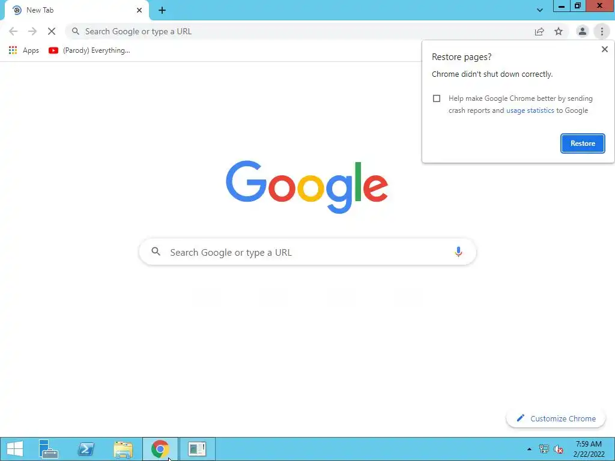Close the New Tab tab
The width and height of the screenshot is (615, 461).
click(x=139, y=10)
